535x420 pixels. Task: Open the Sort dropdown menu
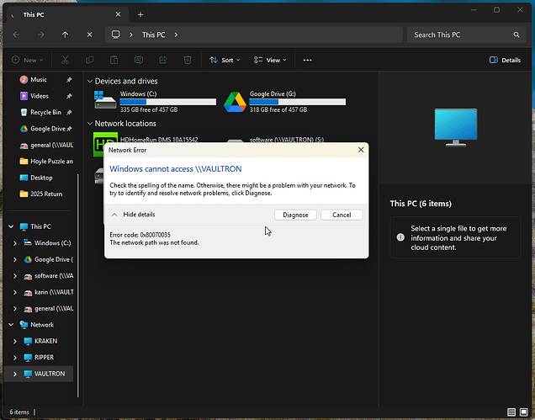tap(225, 61)
